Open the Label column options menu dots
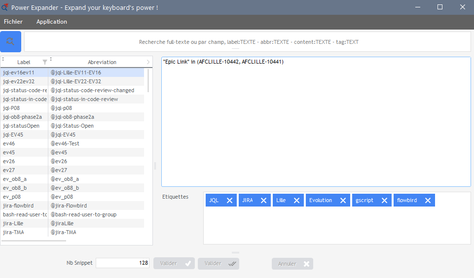 [3, 59]
